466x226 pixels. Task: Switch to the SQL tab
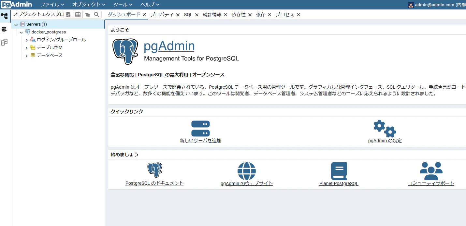[x=188, y=15]
